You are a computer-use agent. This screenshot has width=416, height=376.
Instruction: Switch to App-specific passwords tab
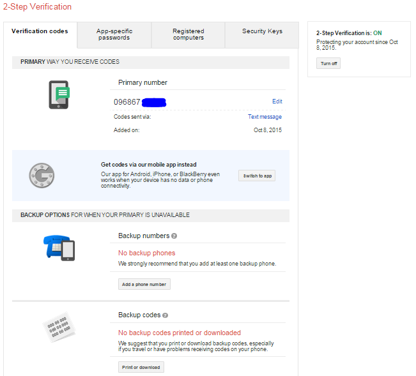(114, 34)
